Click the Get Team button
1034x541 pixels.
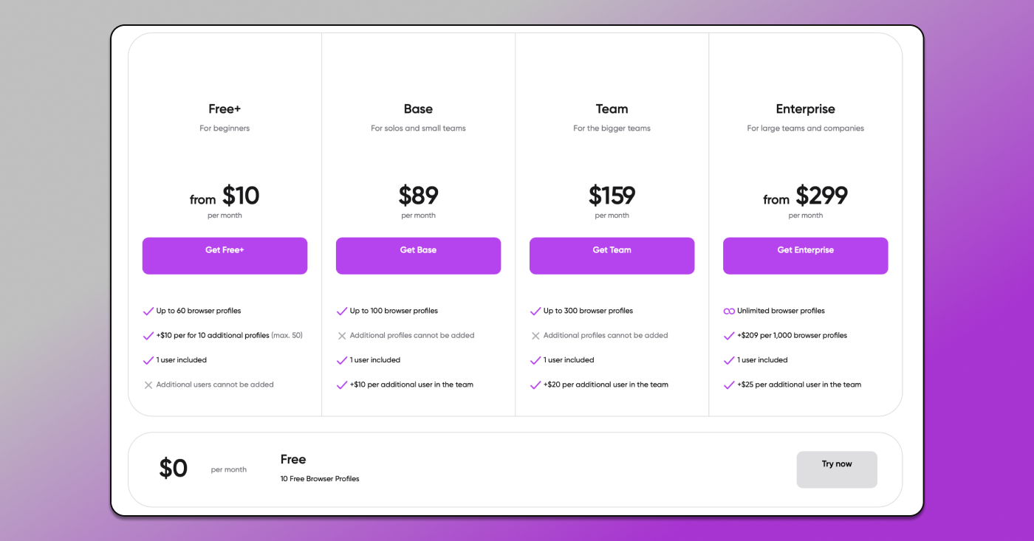click(x=612, y=255)
